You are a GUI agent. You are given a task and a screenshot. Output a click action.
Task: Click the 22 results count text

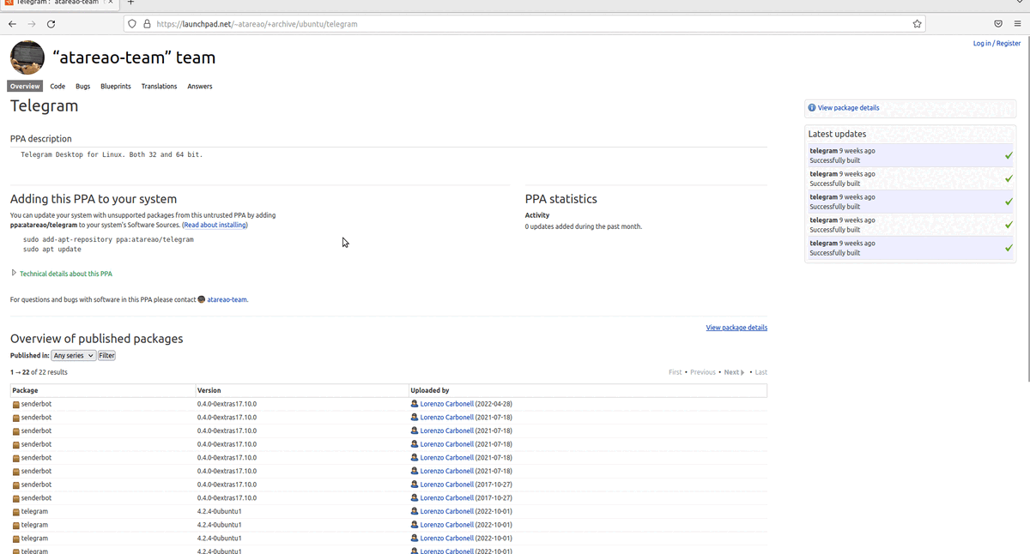[x=39, y=372]
